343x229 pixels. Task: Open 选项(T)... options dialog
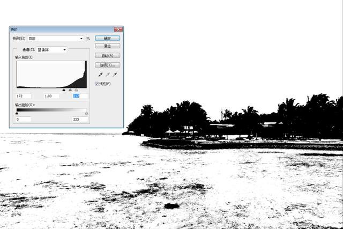pos(107,64)
